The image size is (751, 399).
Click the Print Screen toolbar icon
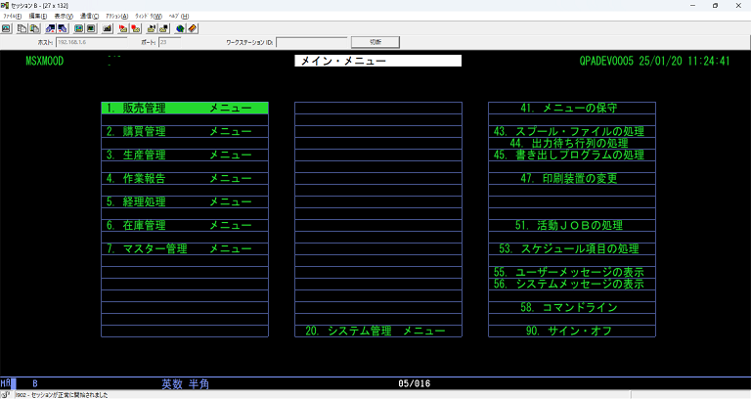(x=6, y=28)
